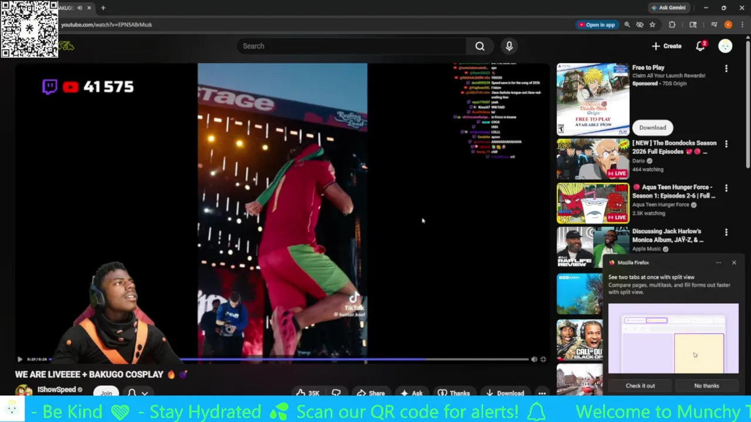The width and height of the screenshot is (751, 422).
Task: Focus the YouTube Search input field
Action: click(x=352, y=46)
